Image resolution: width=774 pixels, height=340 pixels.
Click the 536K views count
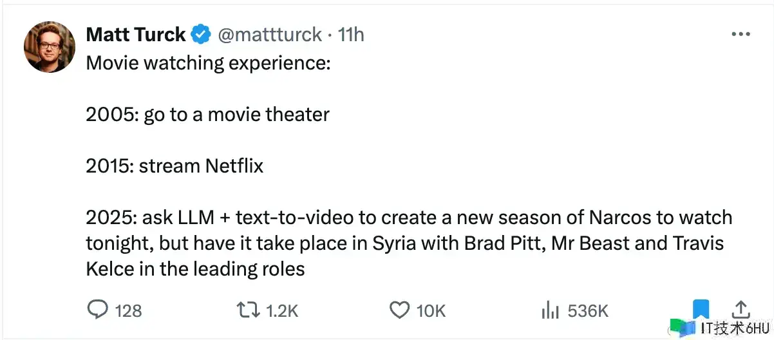(588, 311)
